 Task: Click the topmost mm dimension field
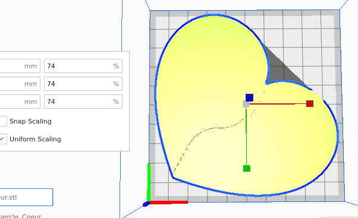(x=20, y=66)
